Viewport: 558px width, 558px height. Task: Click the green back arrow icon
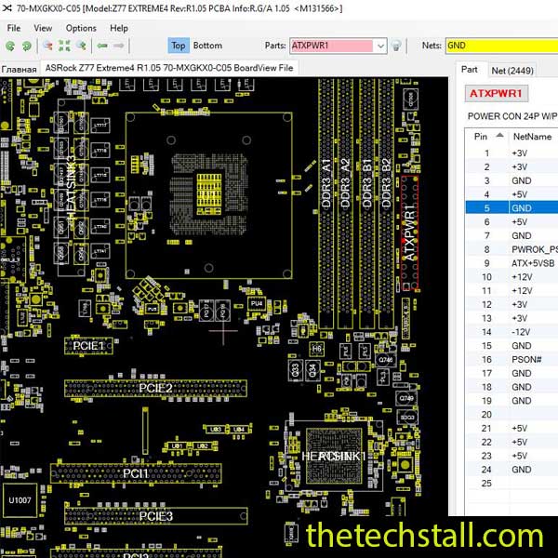pyautogui.click(x=103, y=46)
